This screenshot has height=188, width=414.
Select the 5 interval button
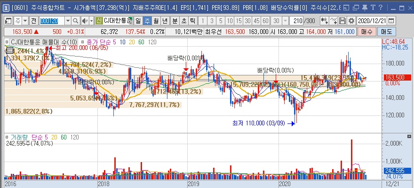click(221, 21)
